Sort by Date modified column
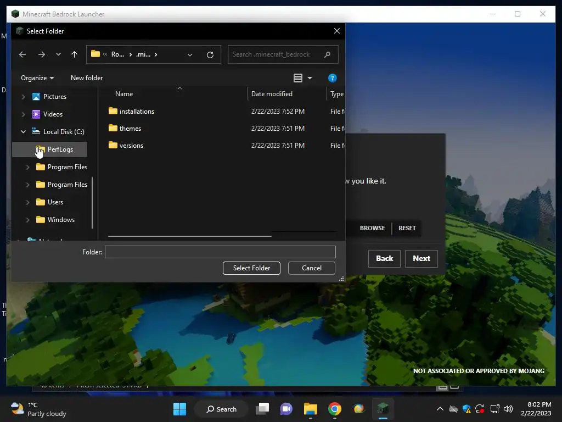Image resolution: width=562 pixels, height=422 pixels. 272,94
